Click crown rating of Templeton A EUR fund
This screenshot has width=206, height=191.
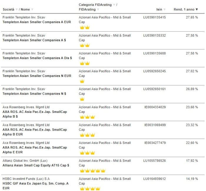[85, 27]
